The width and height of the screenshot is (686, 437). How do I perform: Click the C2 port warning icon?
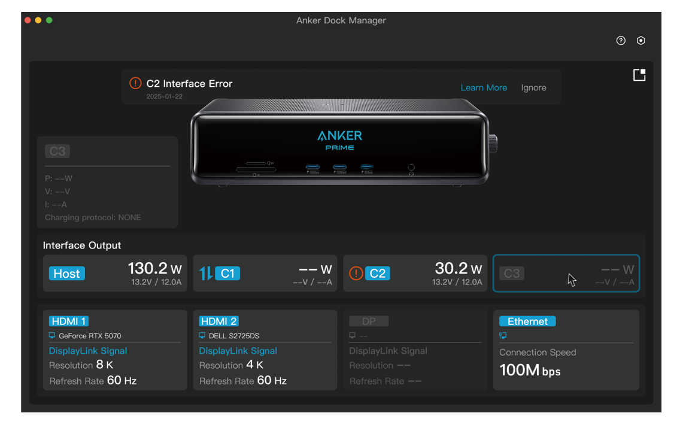click(356, 274)
